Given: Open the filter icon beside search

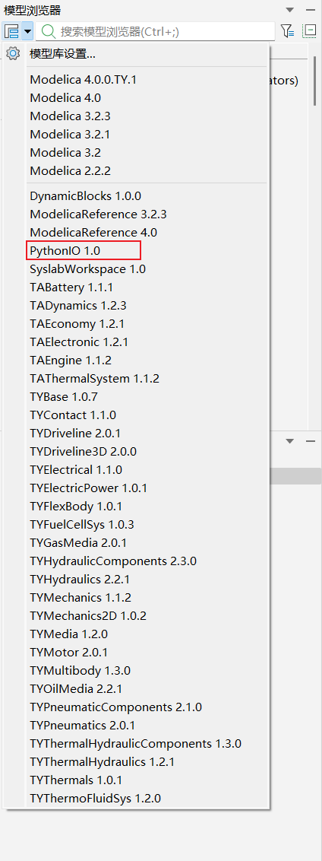Looking at the screenshot, I should pos(287,31).
